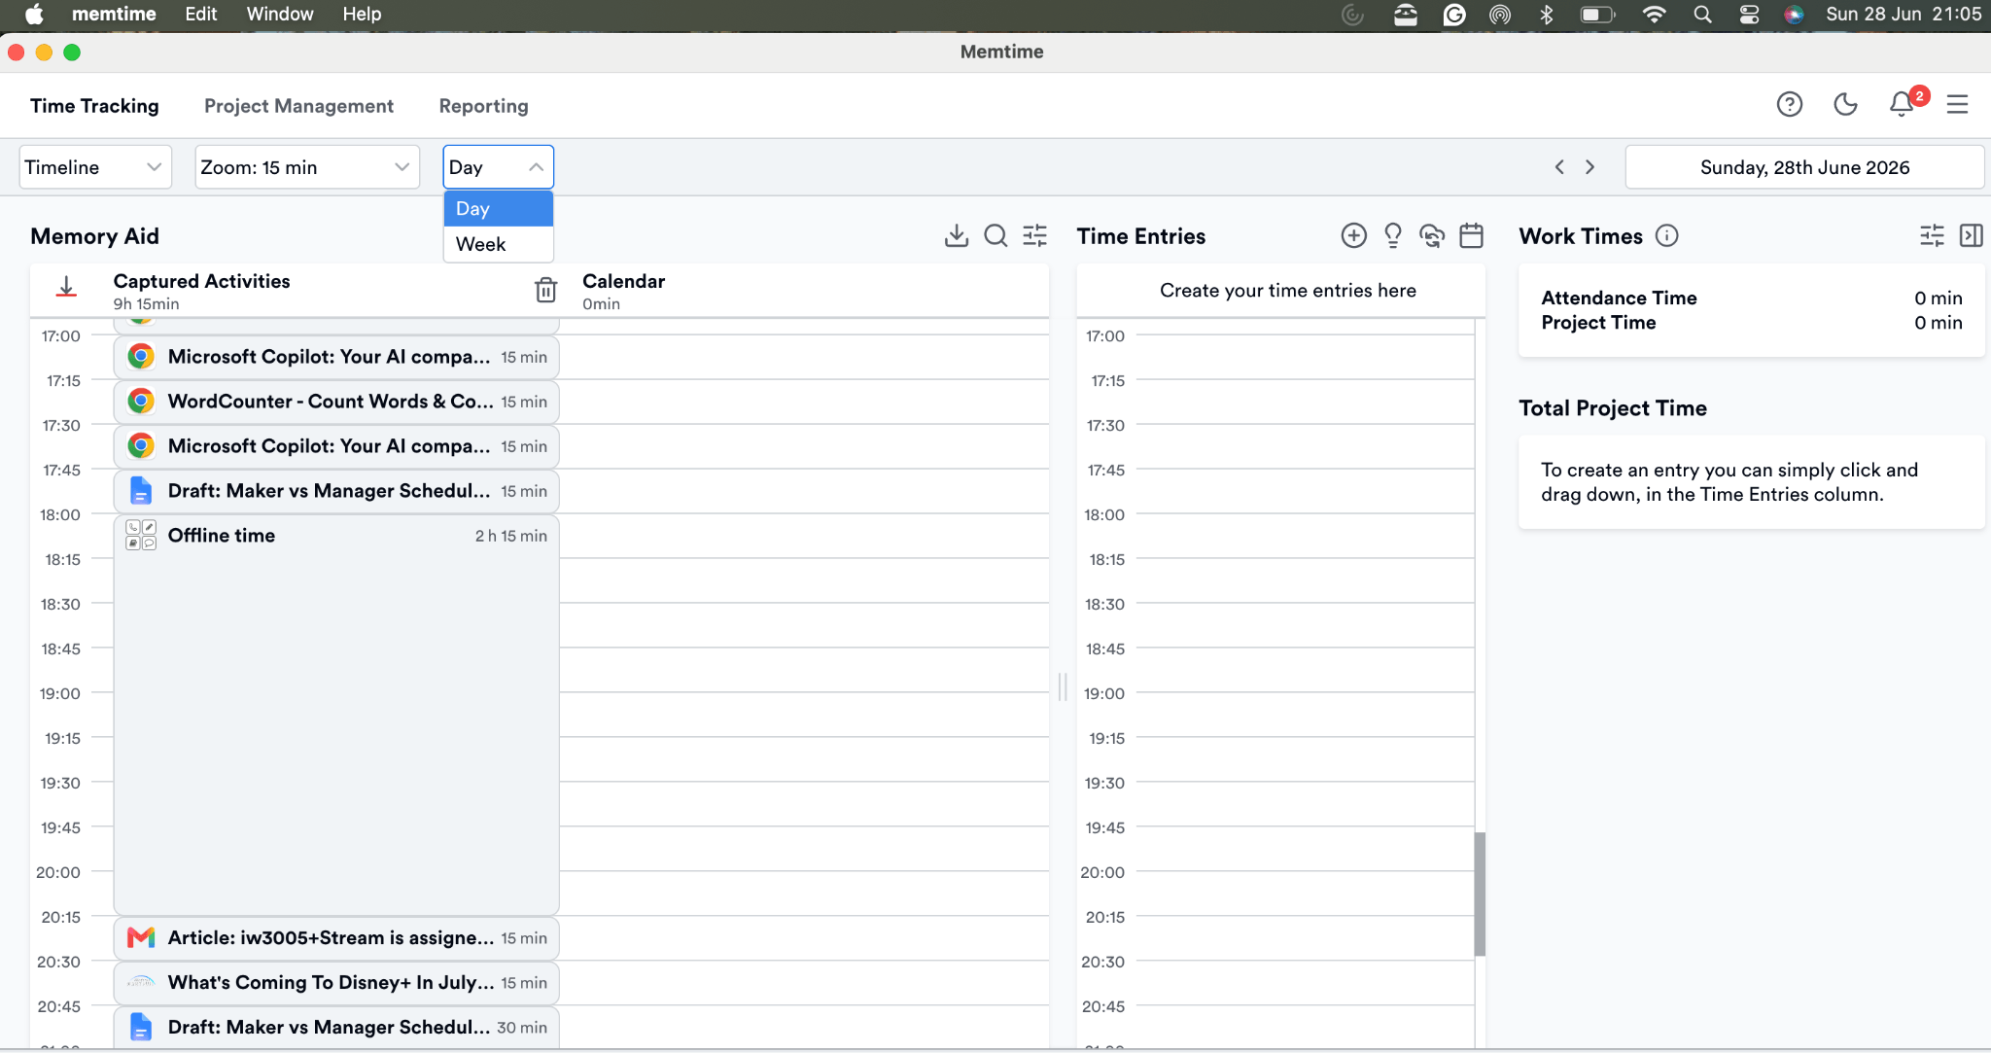This screenshot has width=1991, height=1053.
Task: Switch to Project Management tab
Action: [298, 106]
